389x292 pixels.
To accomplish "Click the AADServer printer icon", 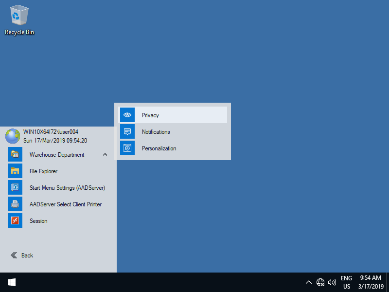I will tap(15, 204).
